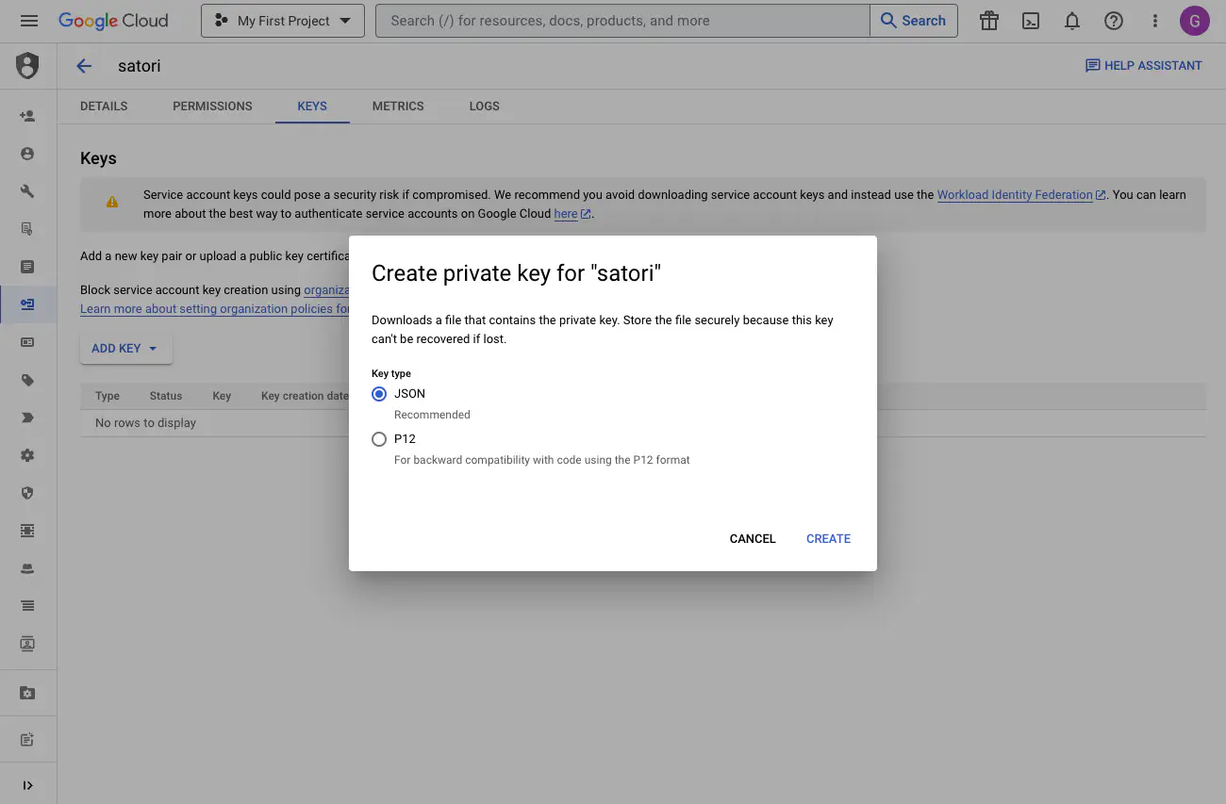Image resolution: width=1226 pixels, height=804 pixels.
Task: Click the gift icon for free trial offers
Action: coord(988,20)
